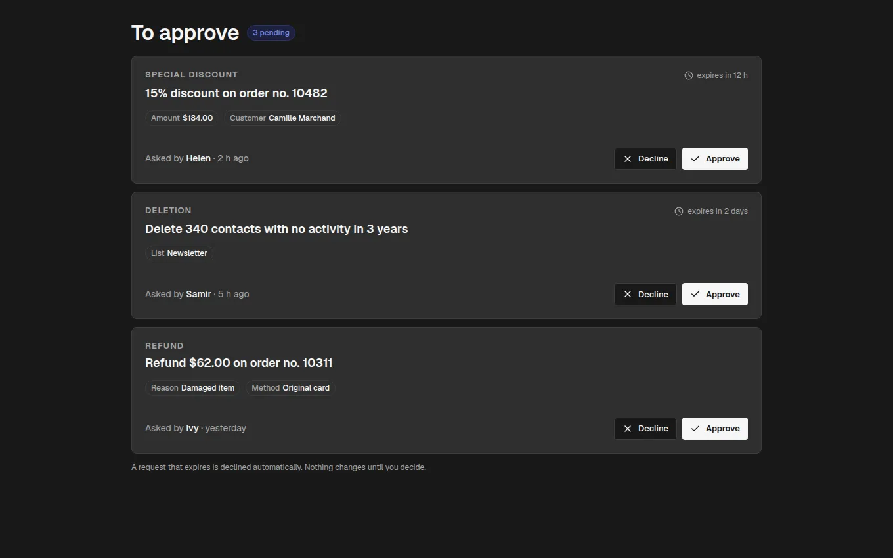Click the 'expires in 2 days' text
This screenshot has width=893, height=558.
click(718, 211)
